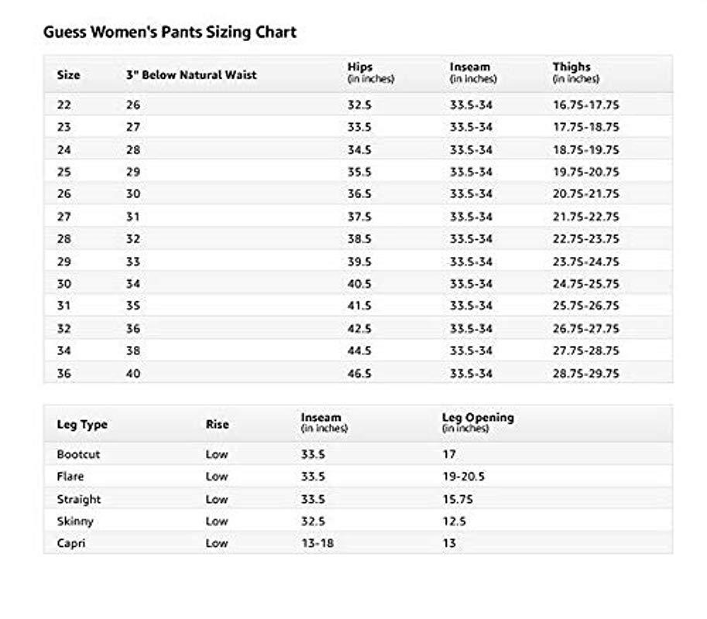Select the '3" Below Natural Waist' column header

191,75
